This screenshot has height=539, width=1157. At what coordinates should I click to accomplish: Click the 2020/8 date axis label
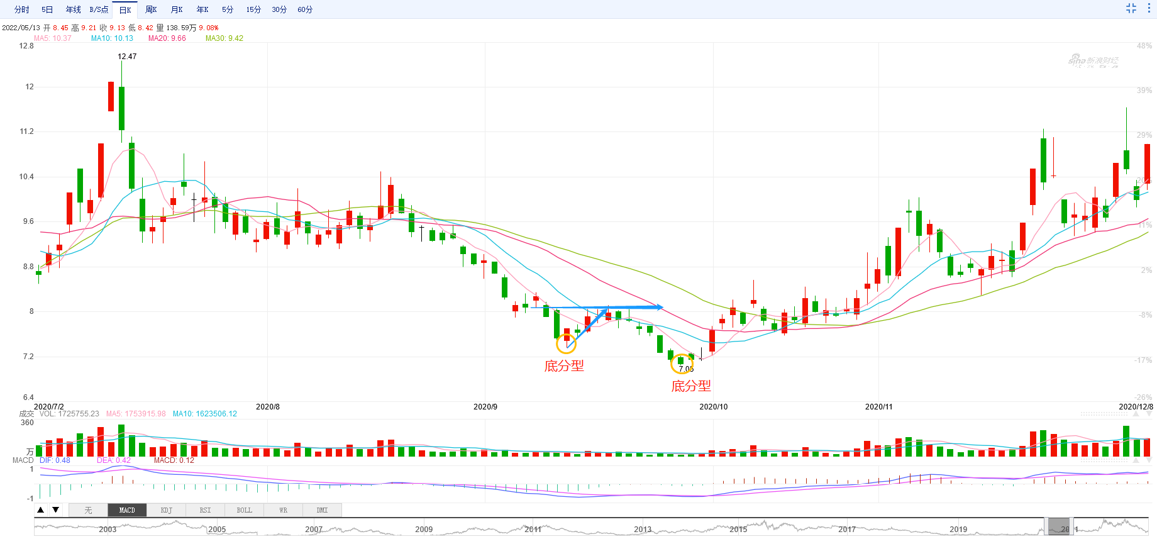pos(268,407)
